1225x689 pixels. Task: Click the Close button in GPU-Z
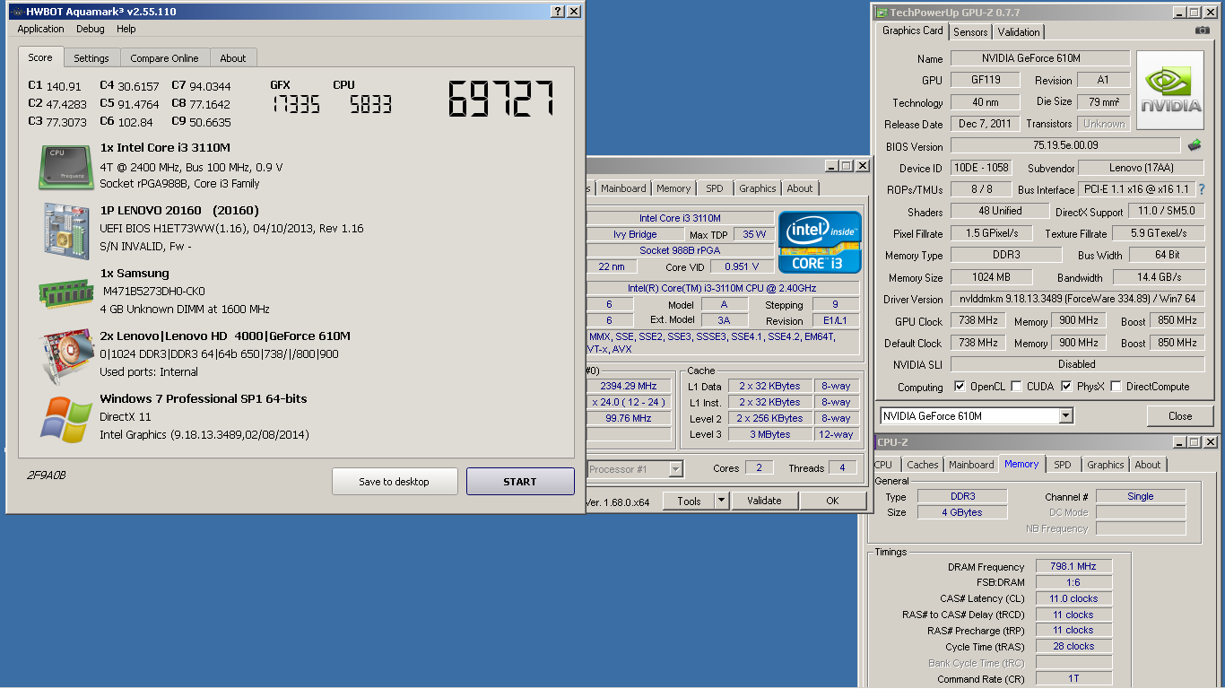pyautogui.click(x=1180, y=416)
